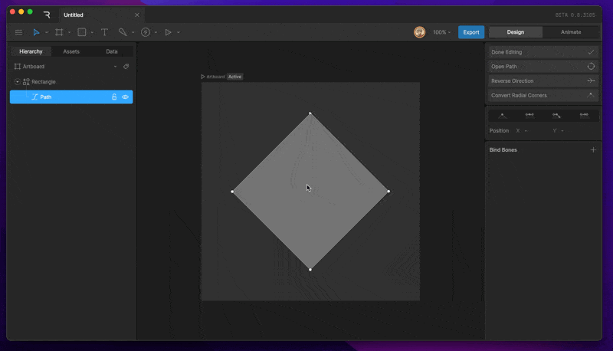Image resolution: width=613 pixels, height=351 pixels.
Task: Expand the Artboard dropdown arrow in hierarchy
Action: click(x=116, y=67)
